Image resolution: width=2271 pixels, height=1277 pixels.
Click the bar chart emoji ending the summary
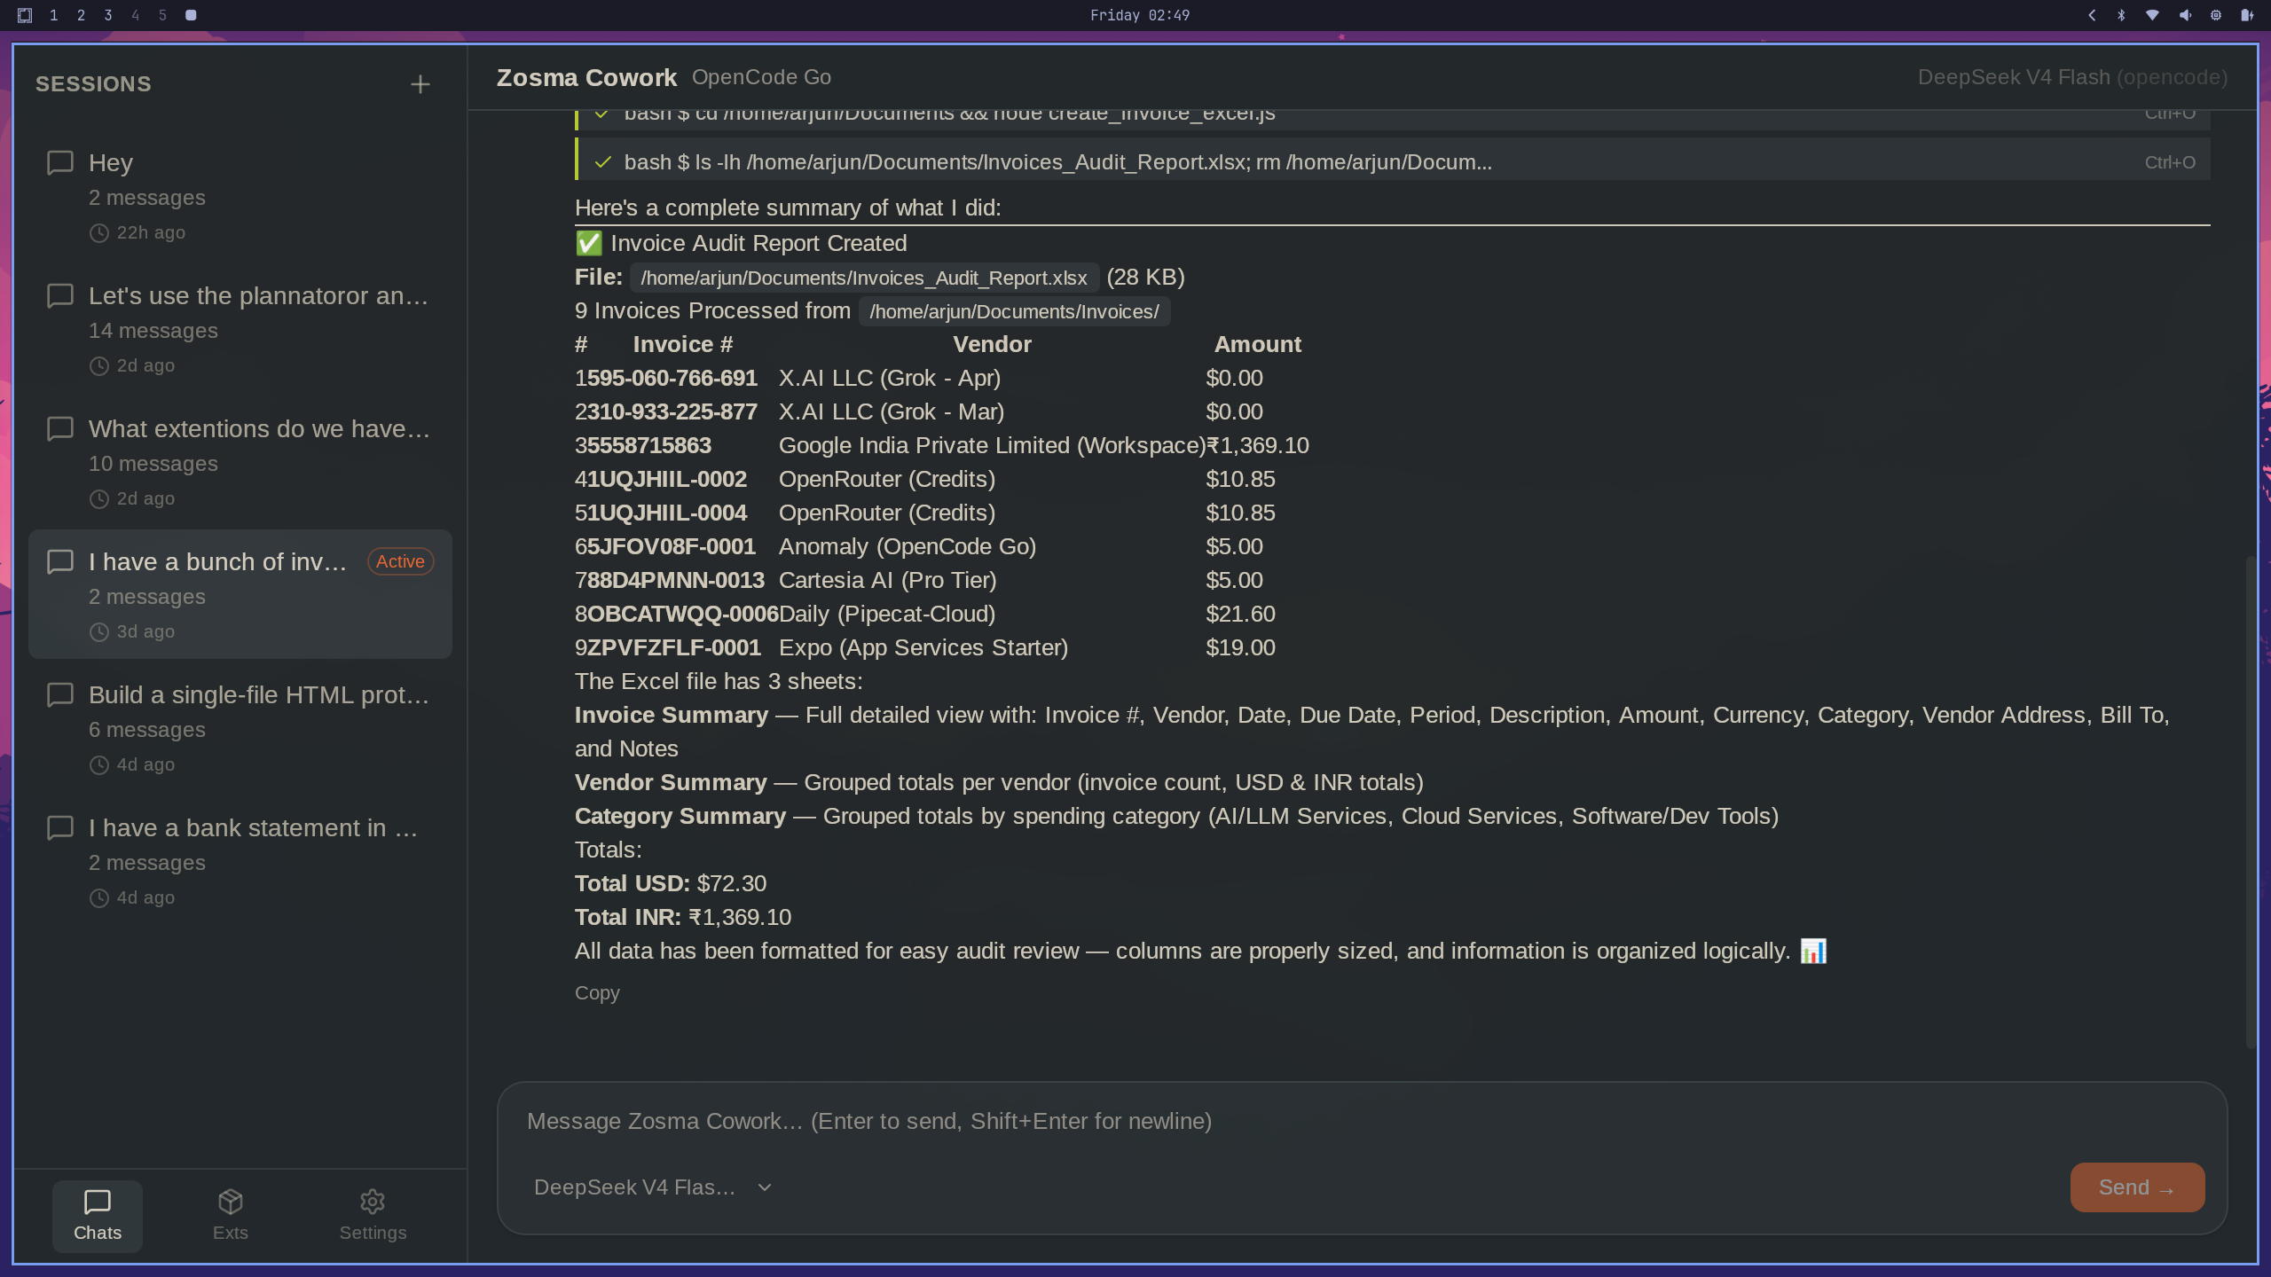[x=1812, y=951]
